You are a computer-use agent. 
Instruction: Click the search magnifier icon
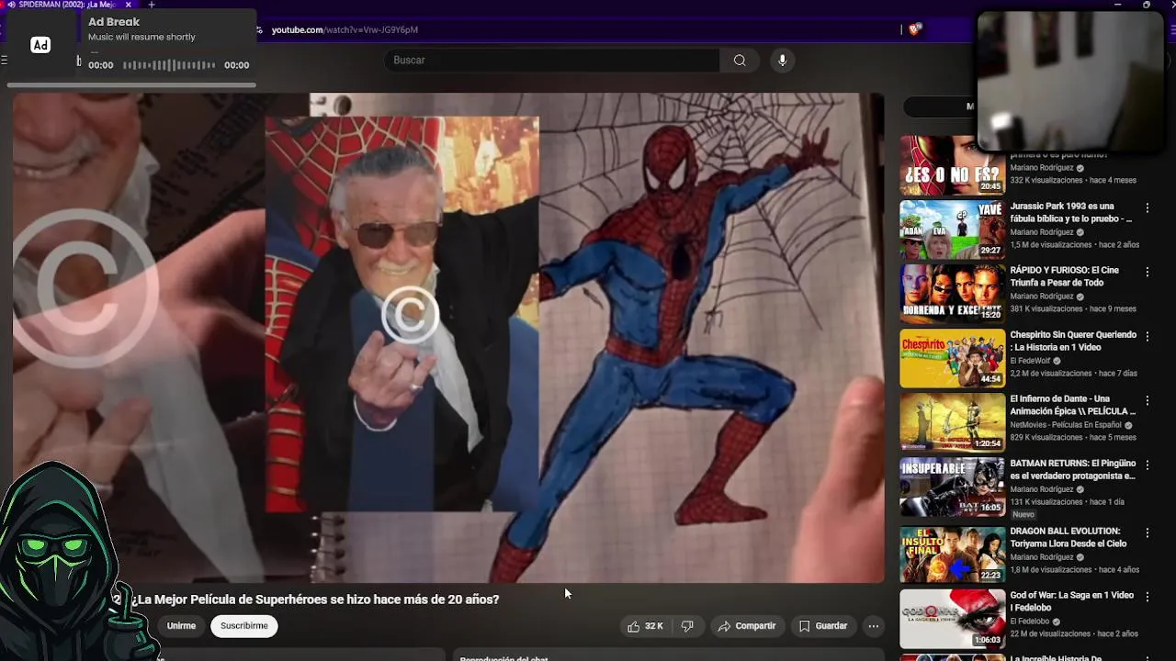point(740,61)
